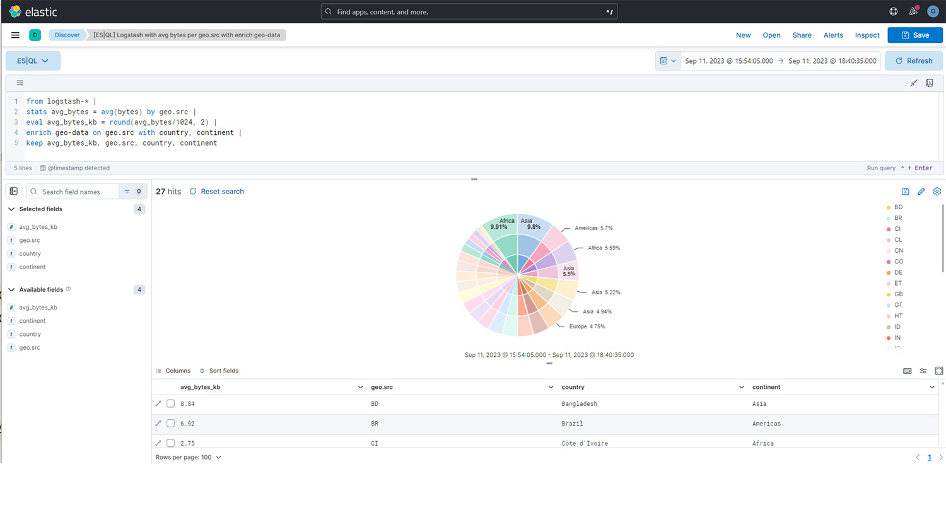Click the CO legend color dot
The height and width of the screenshot is (532, 946).
pyautogui.click(x=889, y=262)
